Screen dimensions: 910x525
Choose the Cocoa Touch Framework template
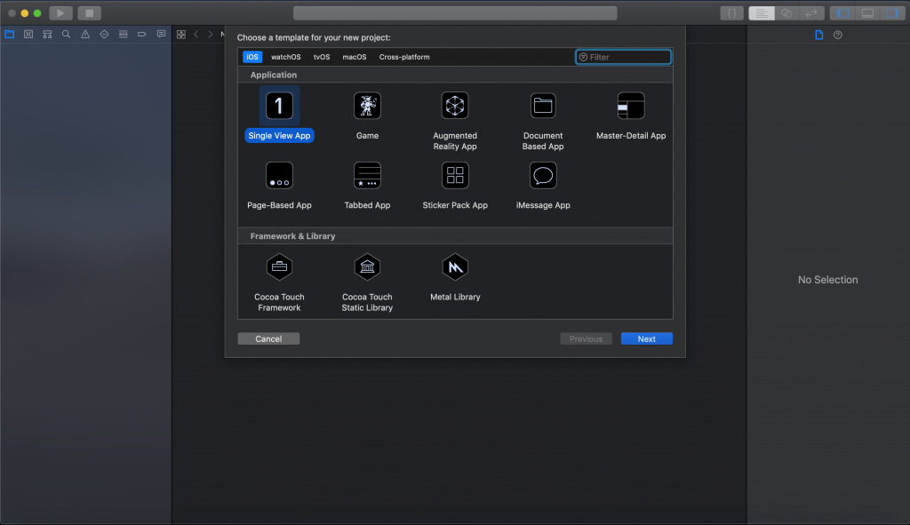[279, 282]
